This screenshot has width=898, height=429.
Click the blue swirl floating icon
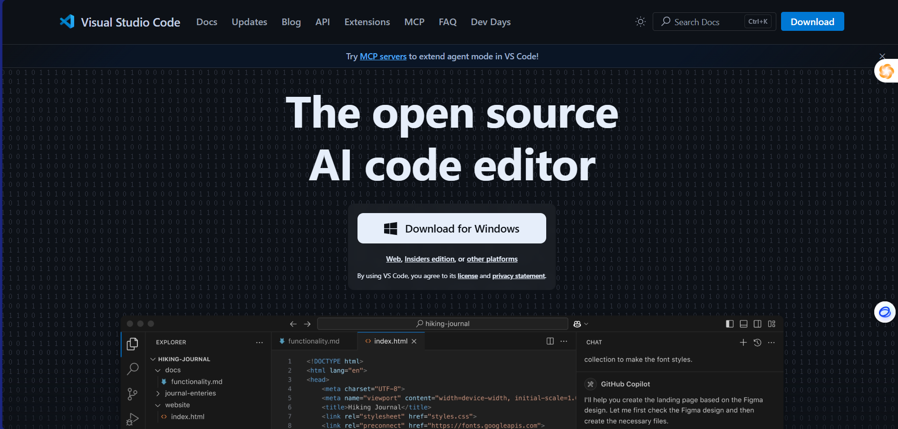pyautogui.click(x=885, y=312)
